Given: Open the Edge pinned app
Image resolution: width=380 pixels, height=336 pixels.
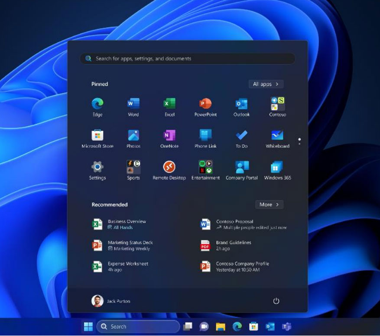Looking at the screenshot, I should click(97, 107).
